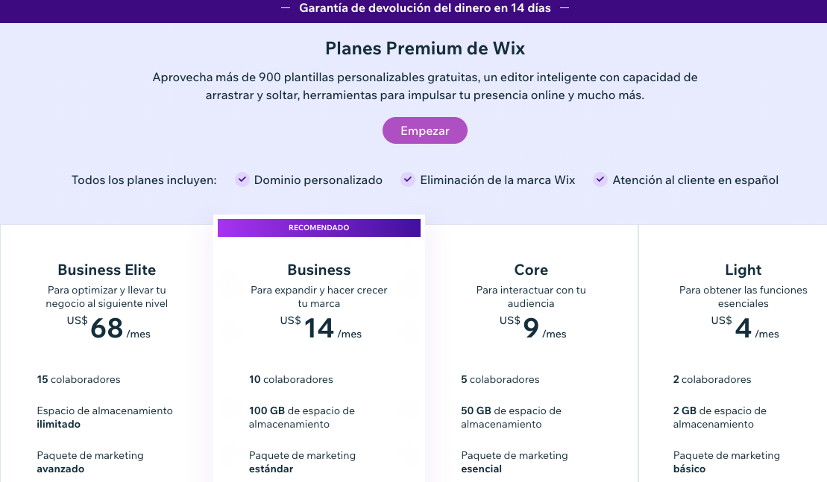Click the Dominio personalizado label
This screenshot has width=827, height=482.
click(x=318, y=180)
